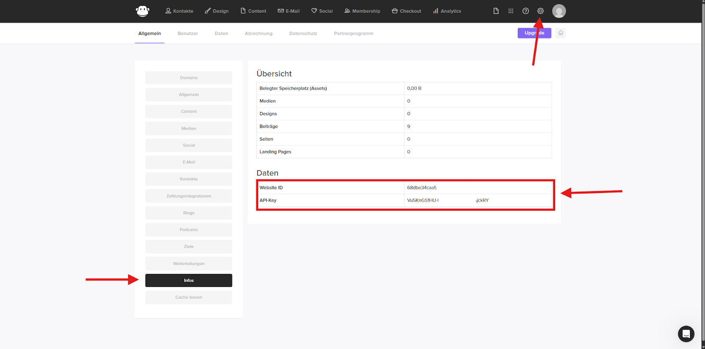
Task: Click the Designs row label
Action: 268,114
